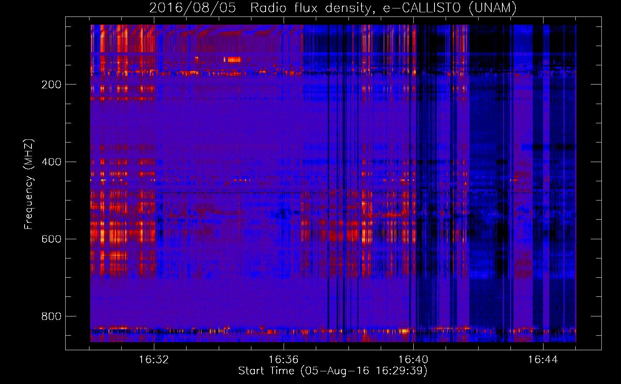Image resolution: width=621 pixels, height=384 pixels.
Task: Click the 400 frequency tick label
Action: (51, 162)
